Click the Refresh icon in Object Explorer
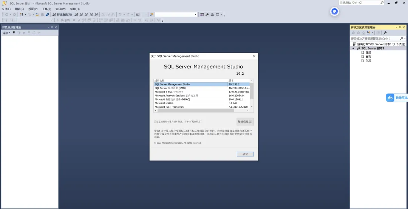Viewport: 408px width, 209px height. [34, 33]
